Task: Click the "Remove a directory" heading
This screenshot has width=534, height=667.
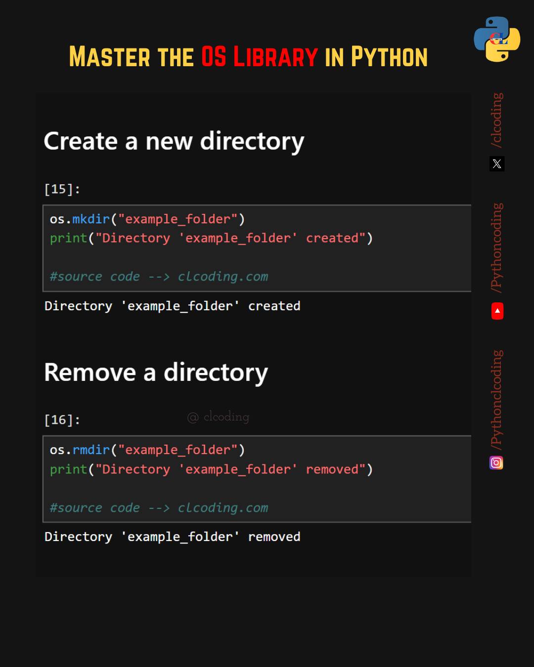Action: pyautogui.click(x=156, y=373)
